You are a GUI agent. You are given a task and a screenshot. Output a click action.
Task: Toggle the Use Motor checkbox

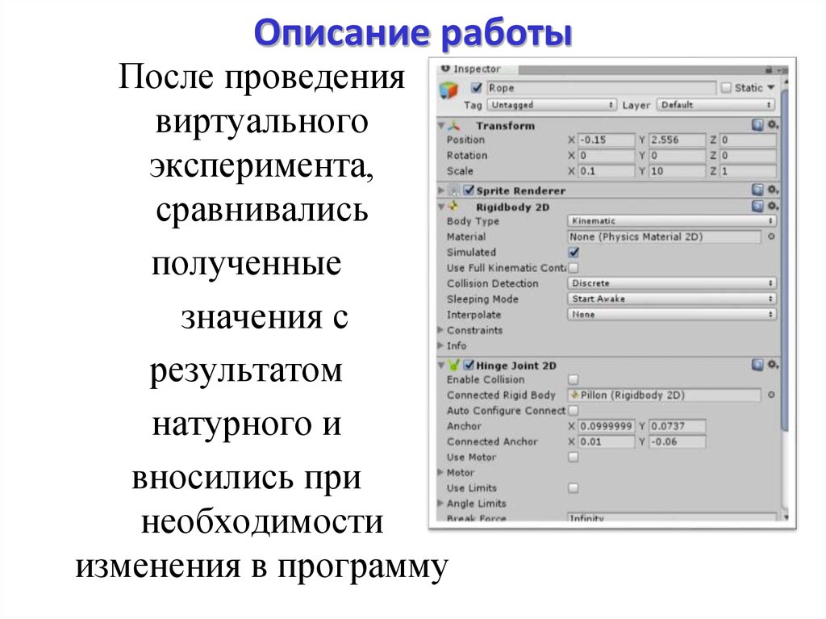[574, 457]
